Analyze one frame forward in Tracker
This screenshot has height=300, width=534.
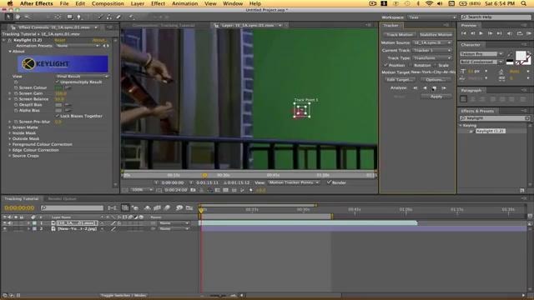(444, 88)
